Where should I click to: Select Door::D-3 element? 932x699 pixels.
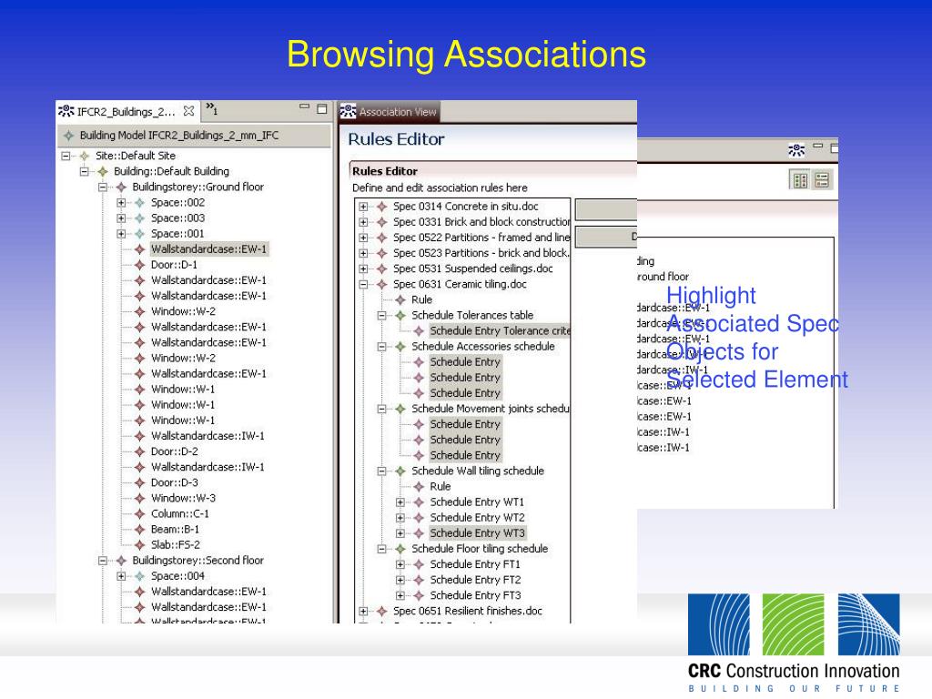(x=174, y=482)
